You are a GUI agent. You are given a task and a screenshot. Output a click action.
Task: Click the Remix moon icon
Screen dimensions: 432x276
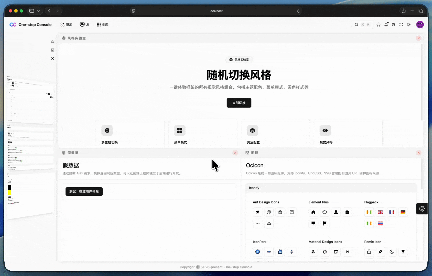click(x=392, y=252)
